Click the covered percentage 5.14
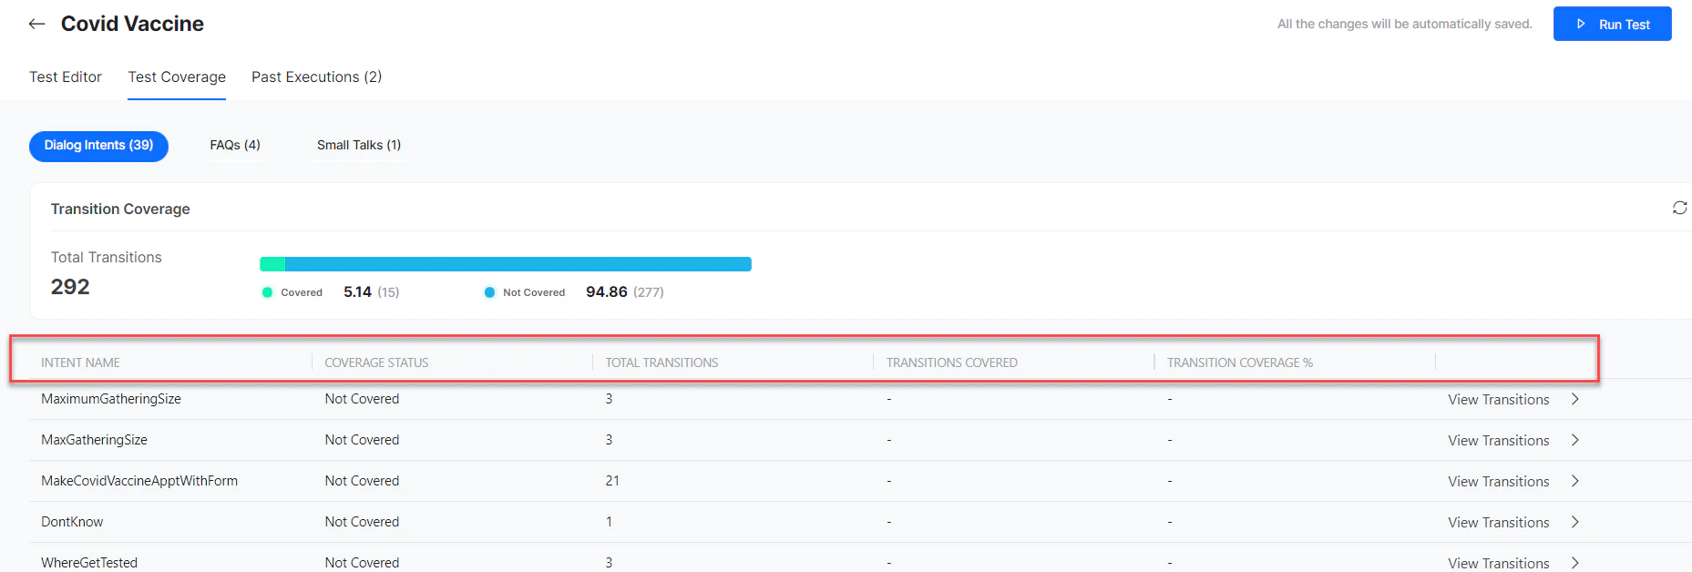1692x572 pixels. 357,292
